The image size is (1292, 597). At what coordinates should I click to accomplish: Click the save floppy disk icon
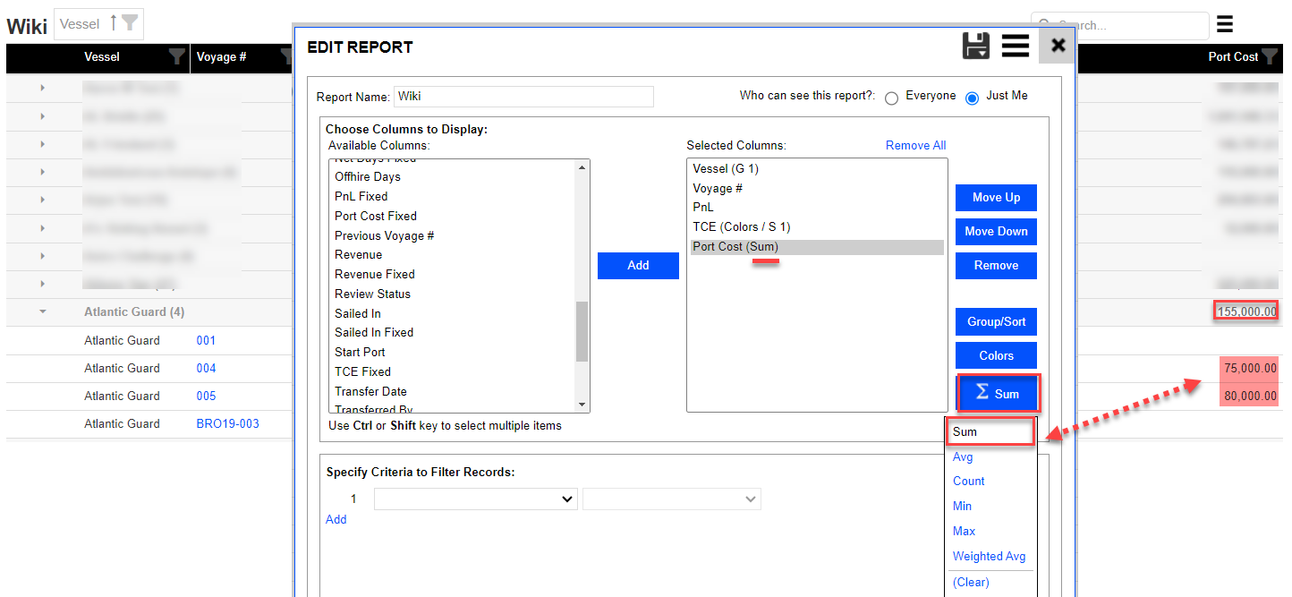(x=976, y=45)
